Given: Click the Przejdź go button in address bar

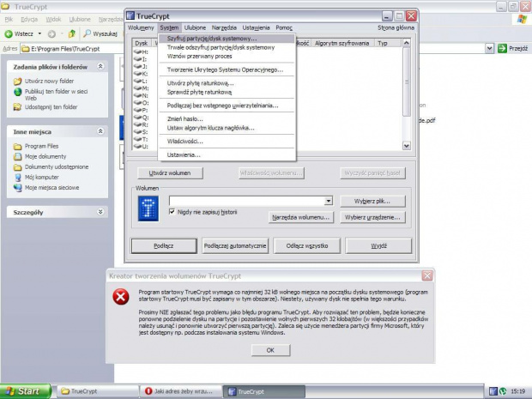Looking at the screenshot, I should pos(512,49).
